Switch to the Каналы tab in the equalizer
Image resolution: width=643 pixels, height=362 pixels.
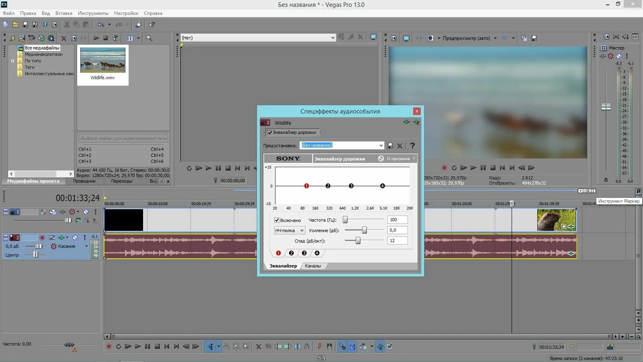pos(313,266)
